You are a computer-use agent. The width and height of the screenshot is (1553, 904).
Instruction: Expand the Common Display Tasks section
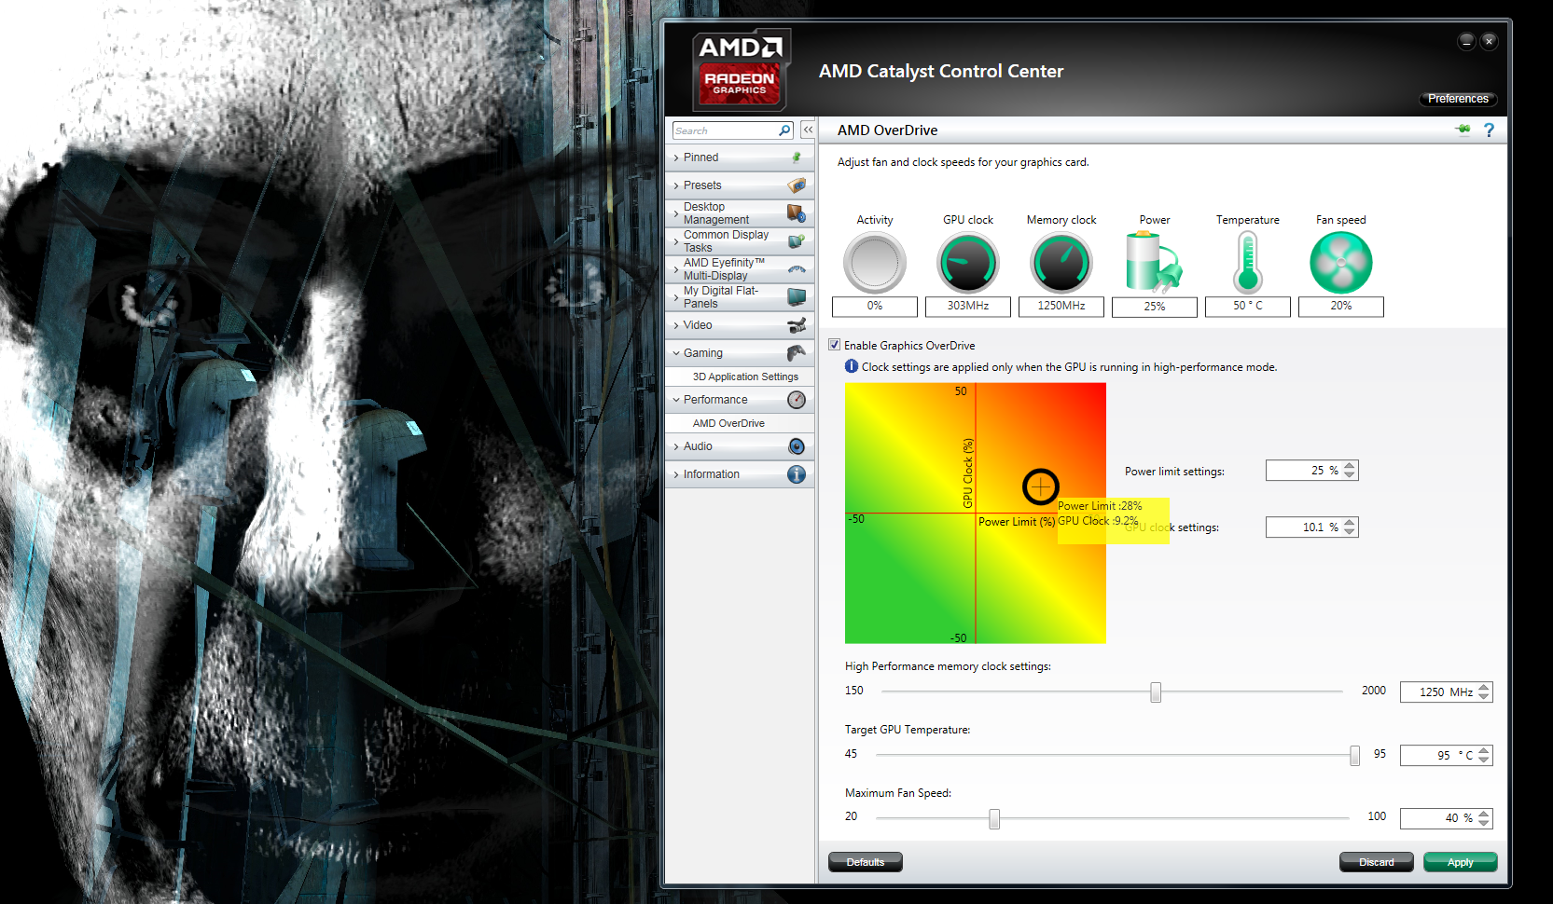(676, 241)
